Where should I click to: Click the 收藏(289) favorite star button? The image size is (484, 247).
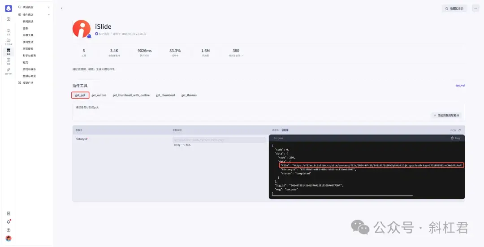pos(454,9)
